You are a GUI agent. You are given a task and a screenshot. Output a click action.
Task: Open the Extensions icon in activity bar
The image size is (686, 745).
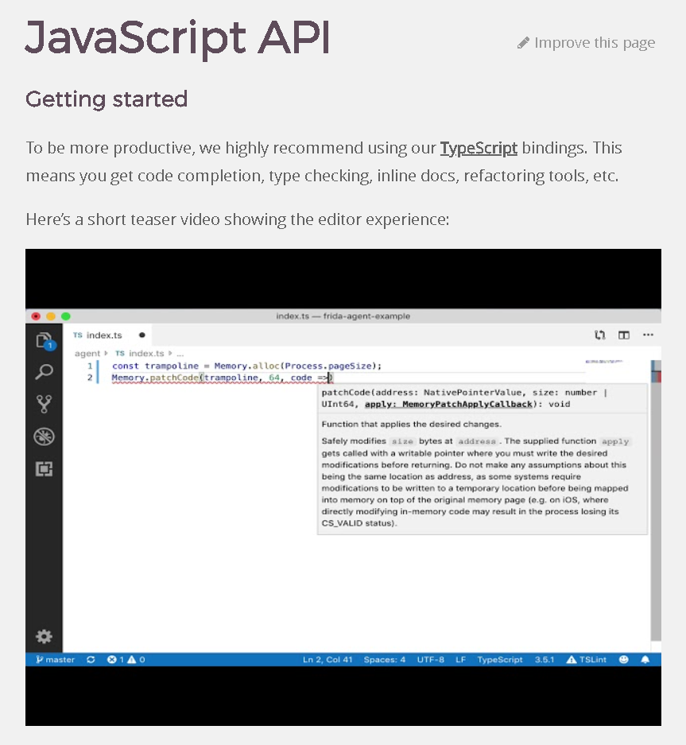click(44, 468)
